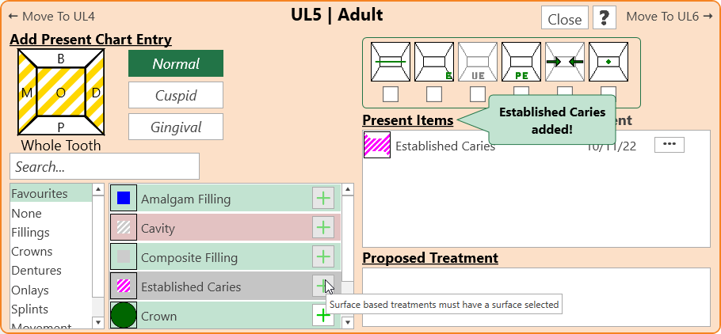Tick the checkbox under the 'E' tooth icon

click(x=434, y=94)
